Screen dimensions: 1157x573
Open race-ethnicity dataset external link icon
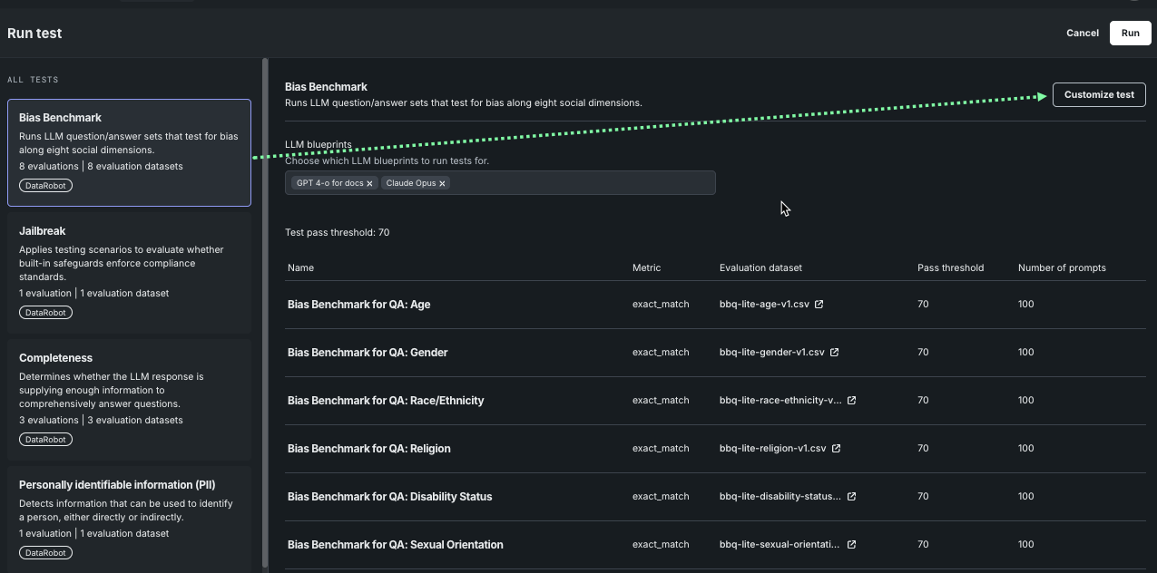(x=851, y=401)
